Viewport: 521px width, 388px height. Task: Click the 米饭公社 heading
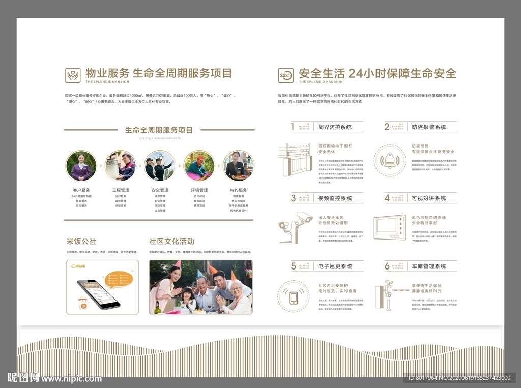coord(81,242)
